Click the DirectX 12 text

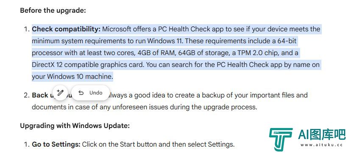click(47, 65)
